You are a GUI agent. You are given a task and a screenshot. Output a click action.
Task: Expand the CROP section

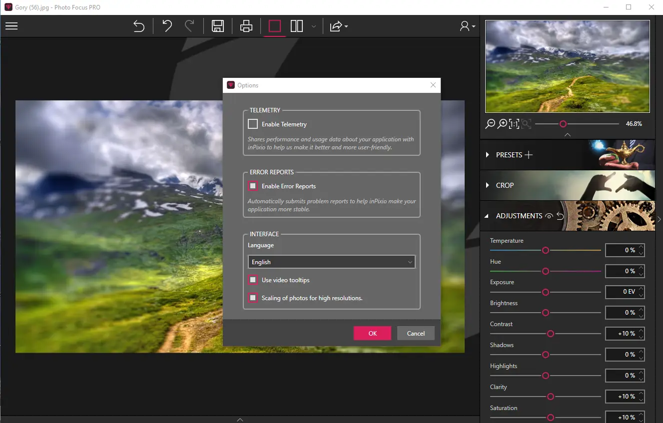pos(488,185)
